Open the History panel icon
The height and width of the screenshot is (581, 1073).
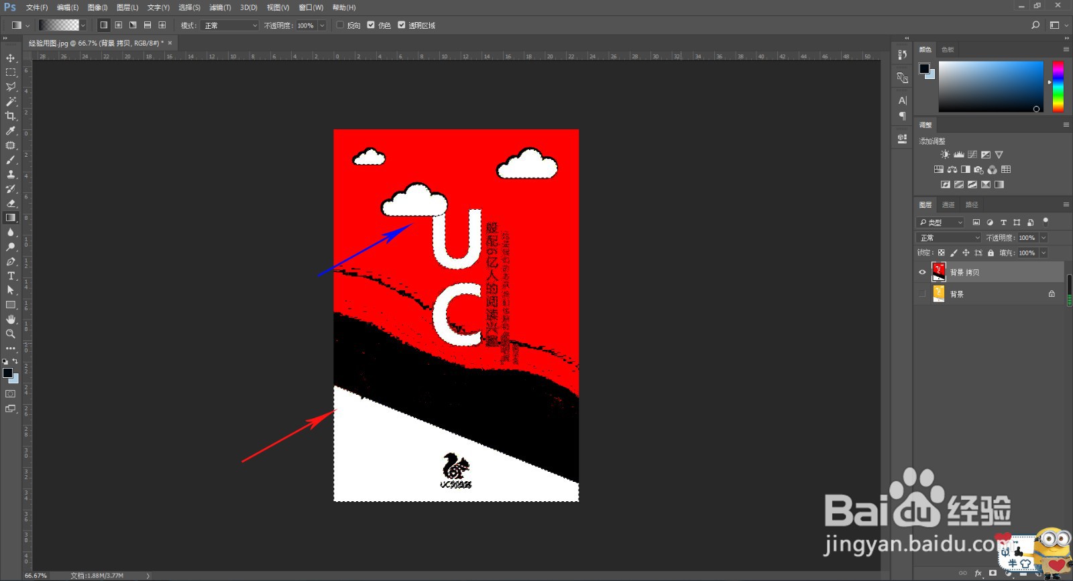(902, 55)
